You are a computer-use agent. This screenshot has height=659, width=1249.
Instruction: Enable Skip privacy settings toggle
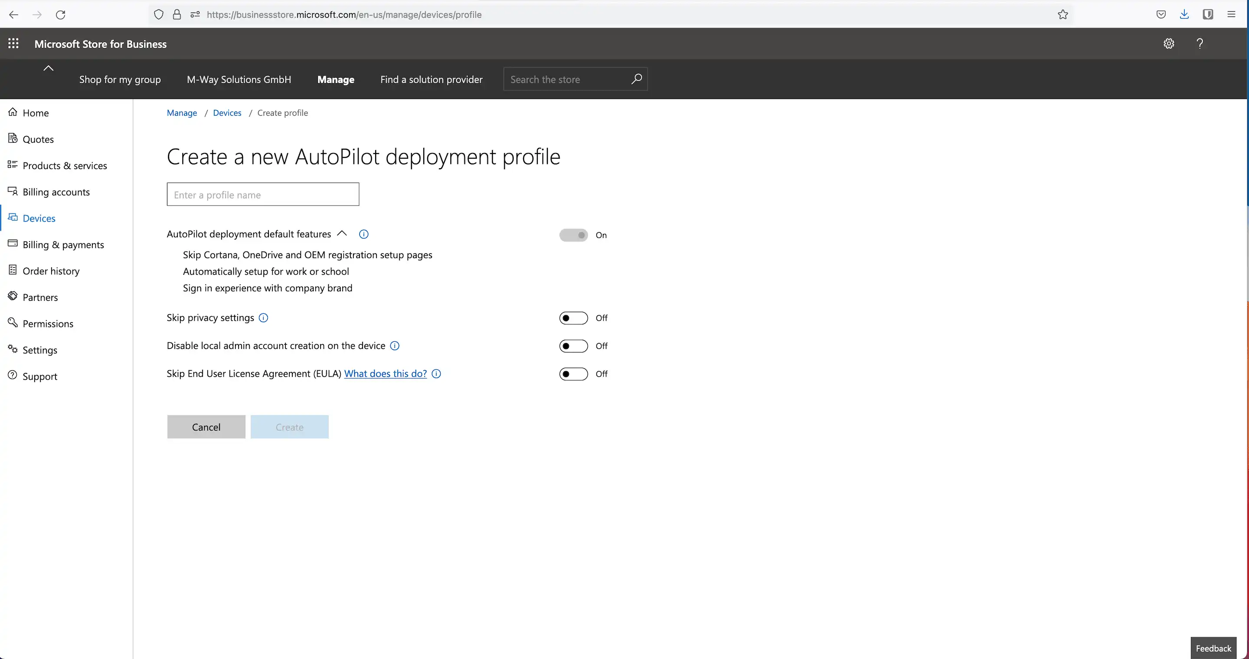click(x=574, y=318)
